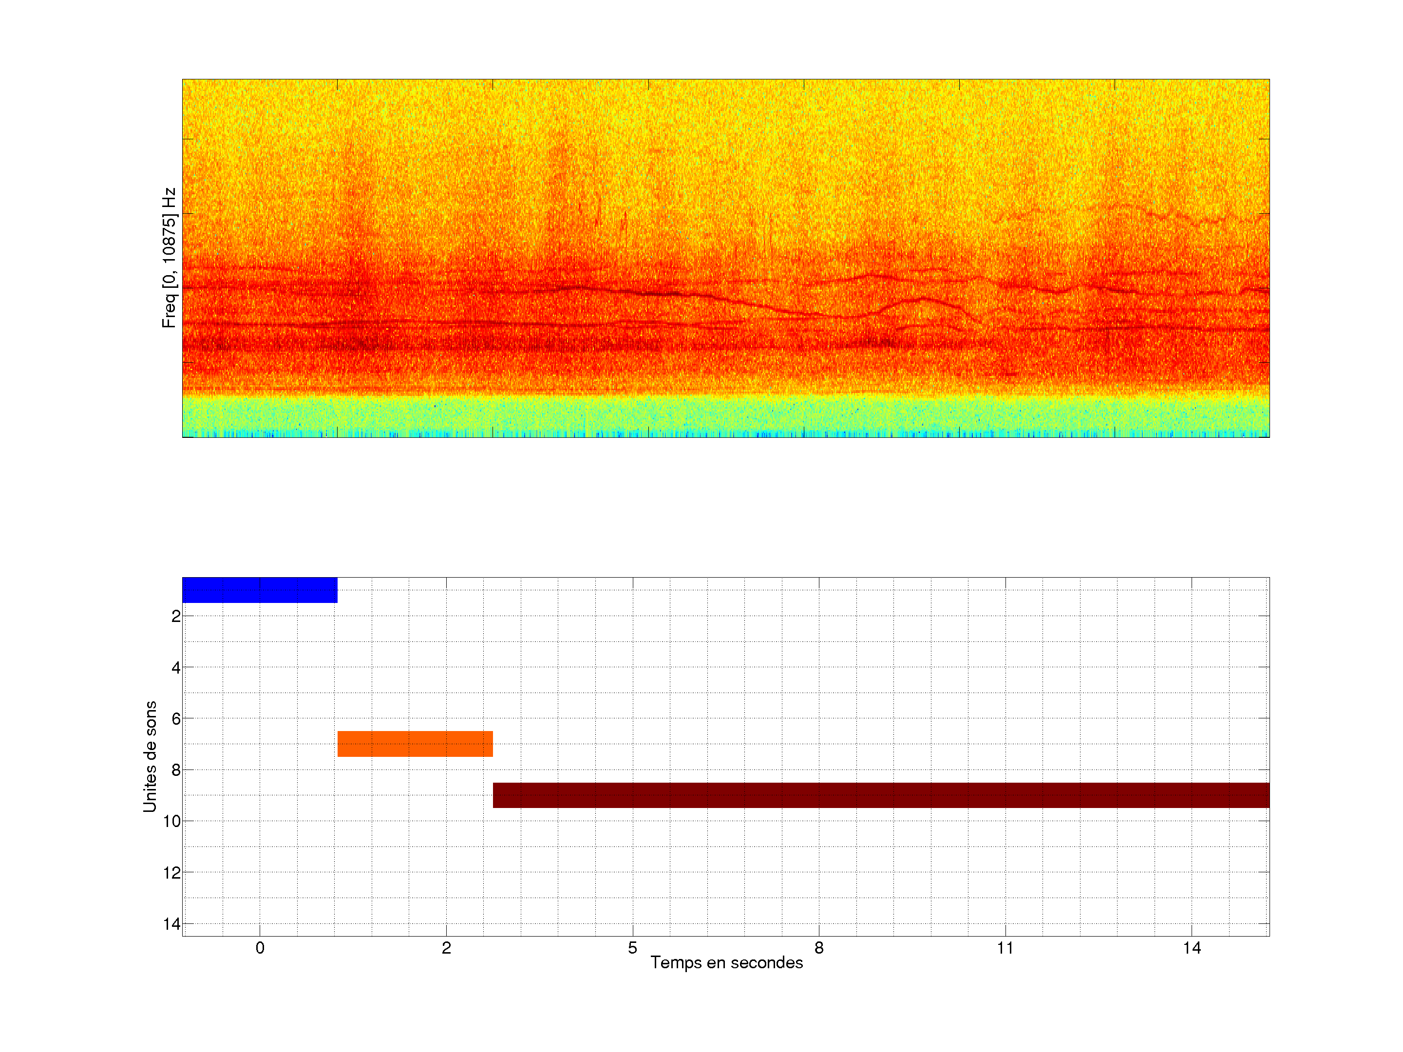Image resolution: width=1403 pixels, height=1052 pixels.
Task: Click the dark red sound unit bar
Action: (x=880, y=795)
